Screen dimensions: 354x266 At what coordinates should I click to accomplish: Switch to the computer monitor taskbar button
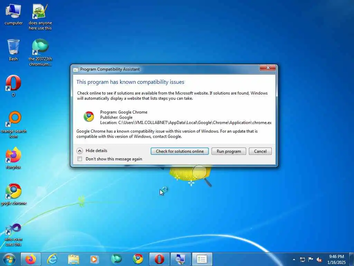click(x=180, y=259)
